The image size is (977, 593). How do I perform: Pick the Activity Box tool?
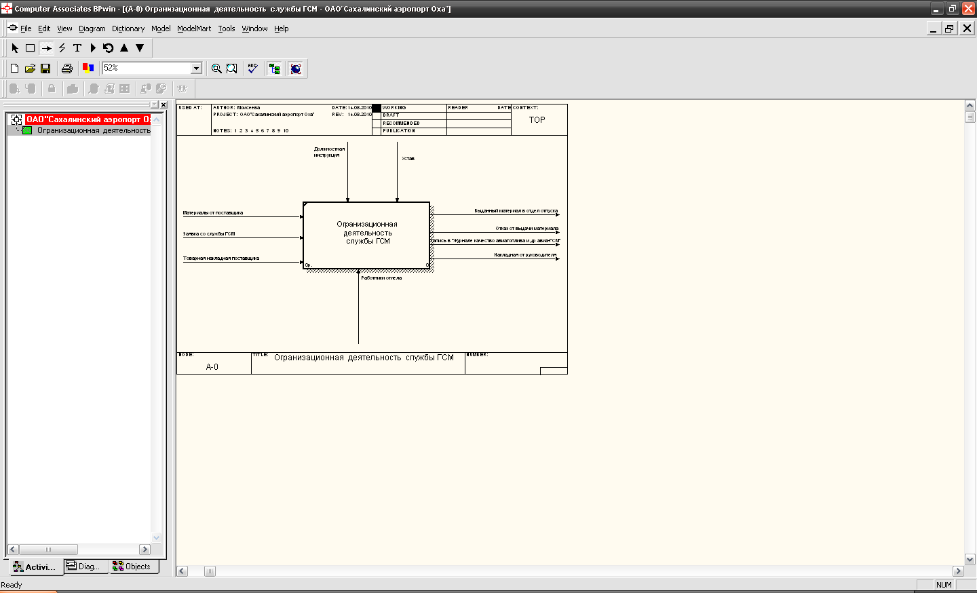tap(31, 48)
